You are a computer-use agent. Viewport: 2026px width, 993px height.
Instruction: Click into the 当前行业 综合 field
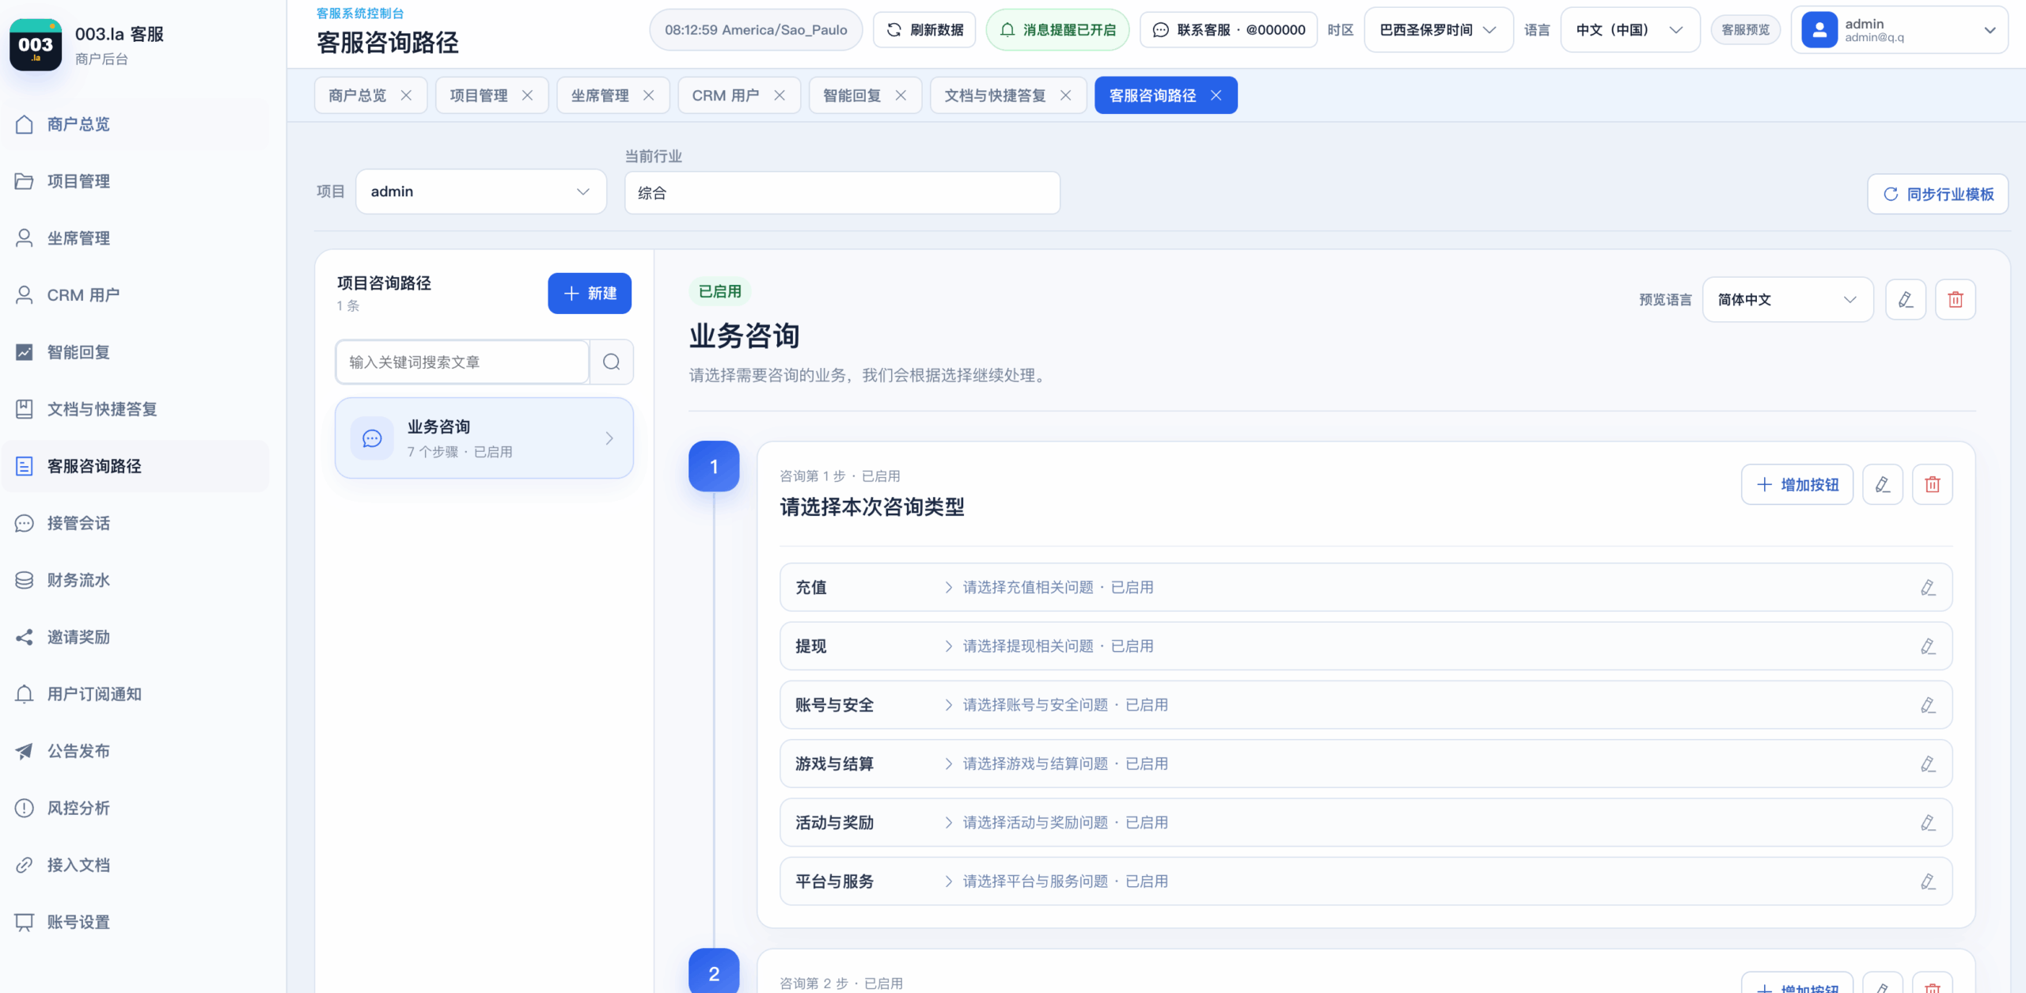click(x=842, y=193)
